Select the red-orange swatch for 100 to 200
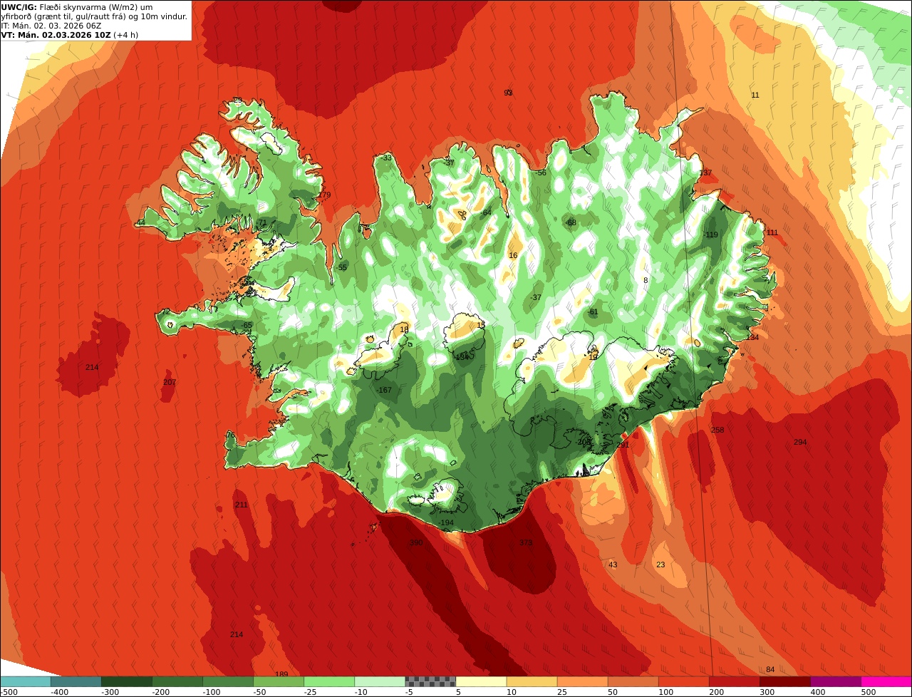 [683, 681]
